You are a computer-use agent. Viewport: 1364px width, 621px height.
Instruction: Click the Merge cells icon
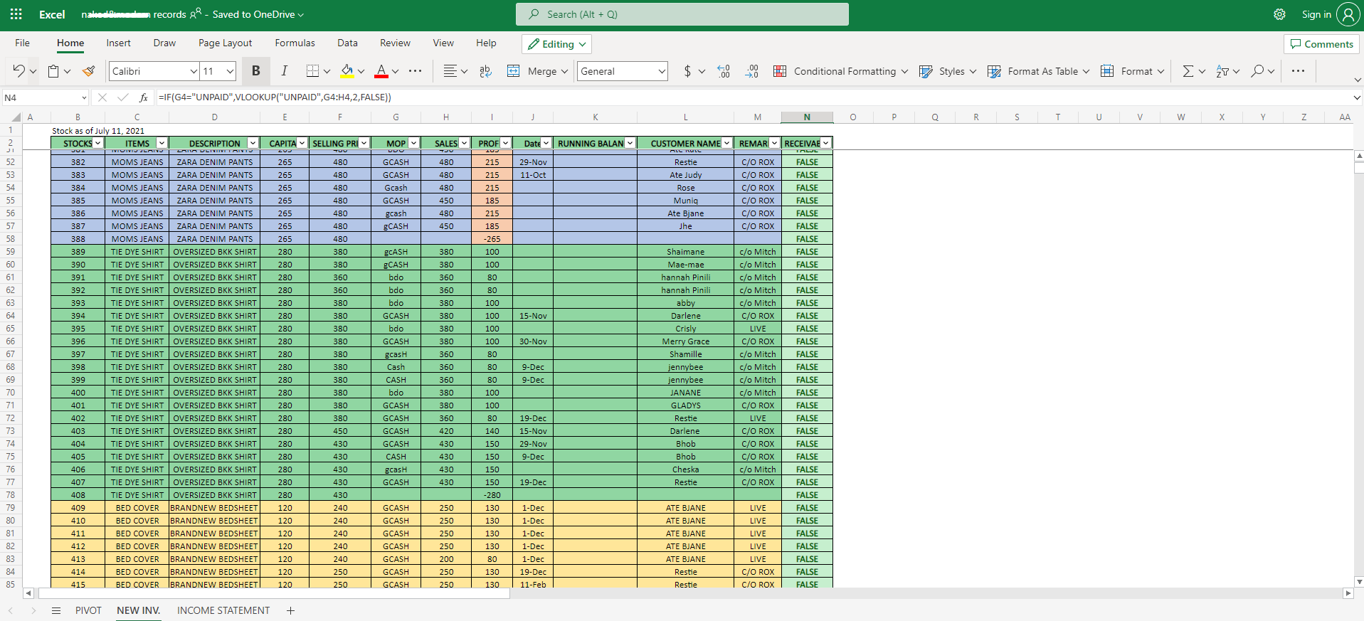pos(513,71)
